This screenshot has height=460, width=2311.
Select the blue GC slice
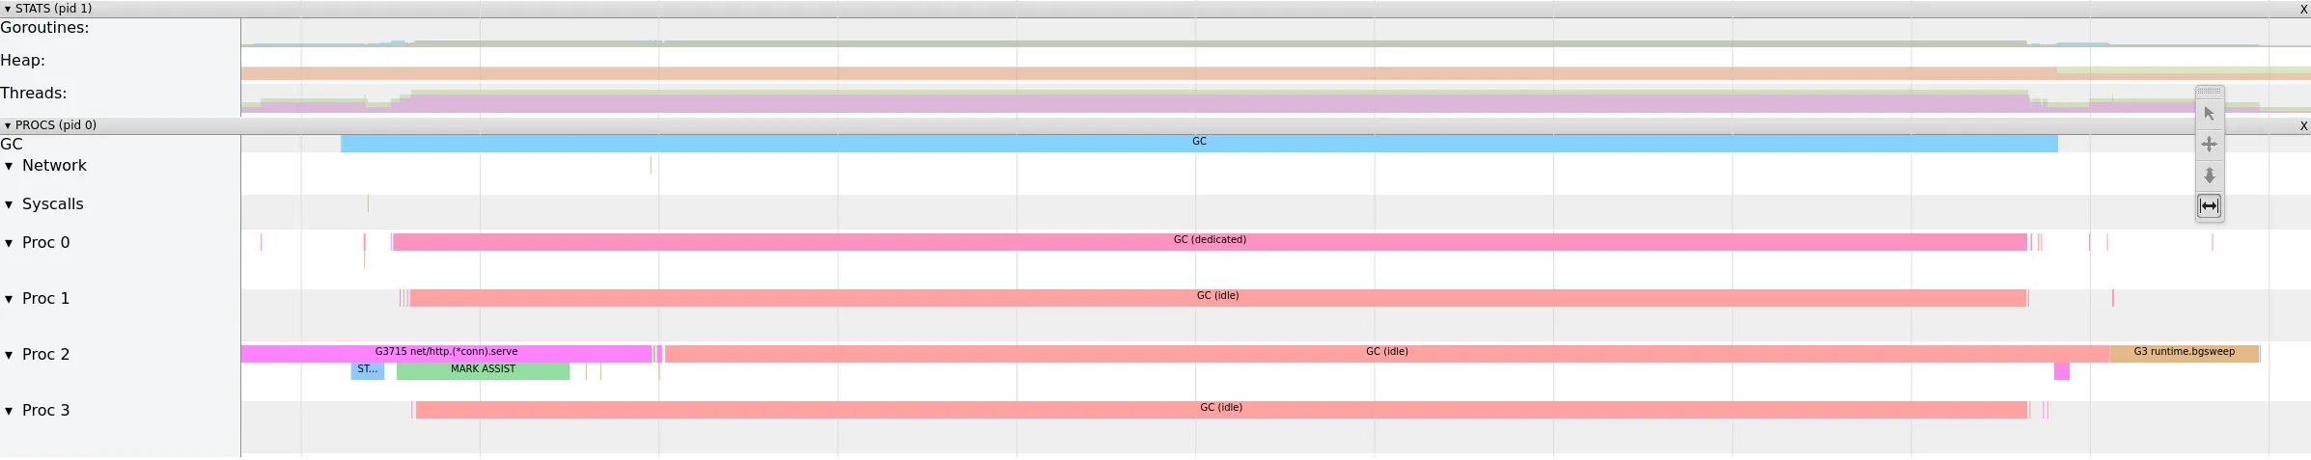(x=1198, y=144)
